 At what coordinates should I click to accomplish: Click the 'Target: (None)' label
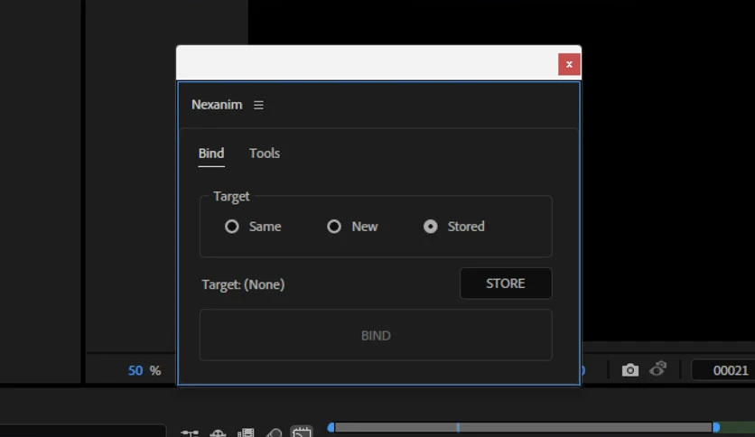click(243, 284)
